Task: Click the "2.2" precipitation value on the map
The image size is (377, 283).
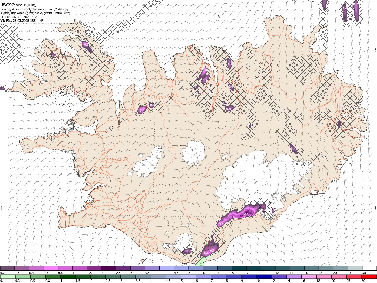Action: tap(232, 217)
